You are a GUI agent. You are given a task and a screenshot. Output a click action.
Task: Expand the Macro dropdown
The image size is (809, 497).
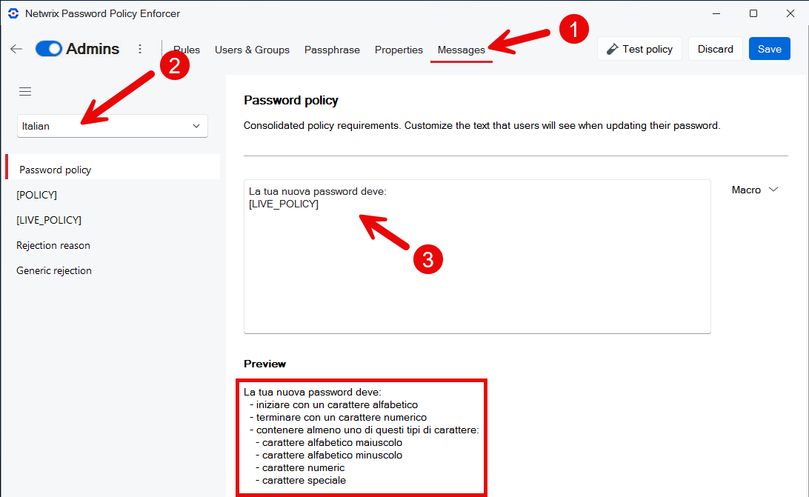(754, 190)
